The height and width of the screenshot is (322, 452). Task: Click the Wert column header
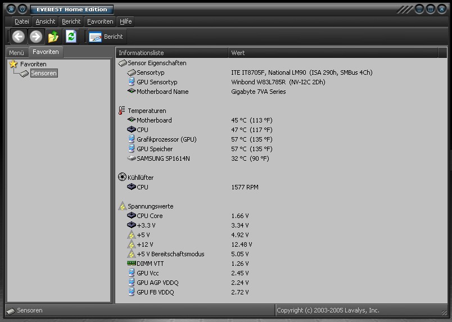tap(333, 53)
